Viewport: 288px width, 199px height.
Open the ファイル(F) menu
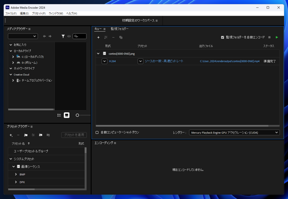[x=11, y=14]
